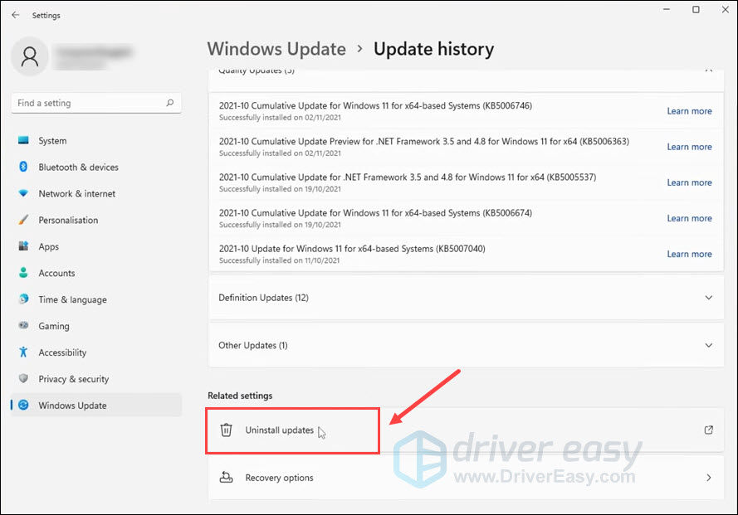Learn more about KB5007040 update
The width and height of the screenshot is (738, 515).
689,254
